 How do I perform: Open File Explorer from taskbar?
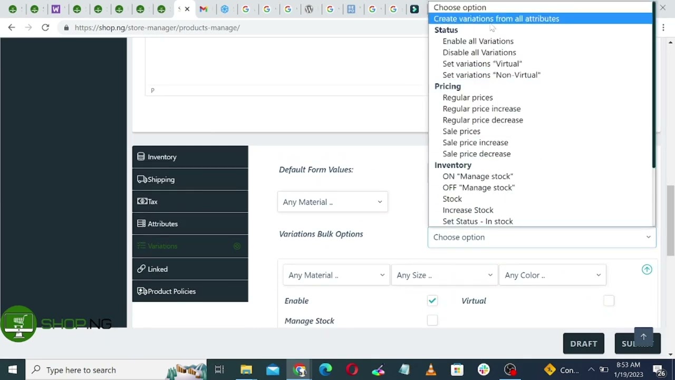pyautogui.click(x=246, y=370)
